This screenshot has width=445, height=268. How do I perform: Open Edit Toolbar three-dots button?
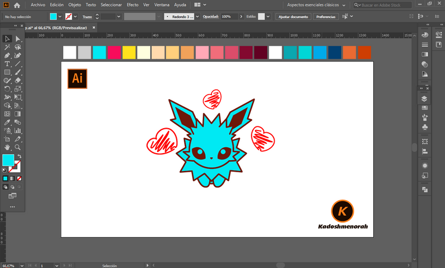pyautogui.click(x=12, y=207)
